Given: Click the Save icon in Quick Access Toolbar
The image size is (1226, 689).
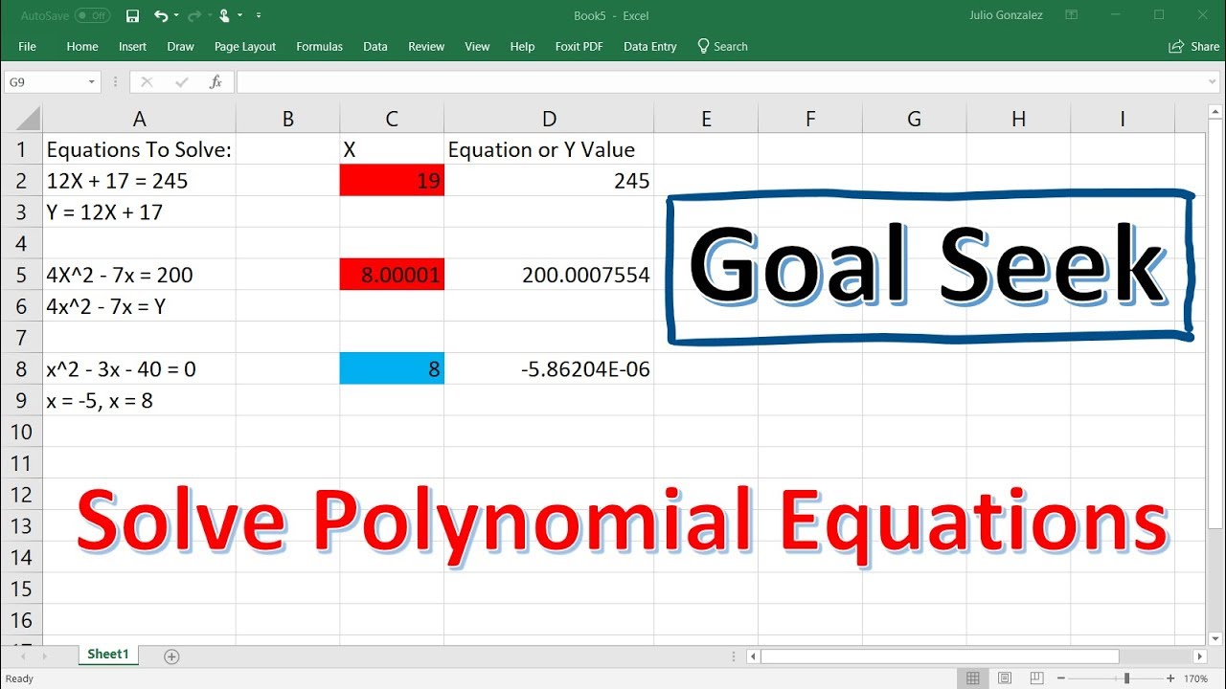Looking at the screenshot, I should pyautogui.click(x=132, y=15).
